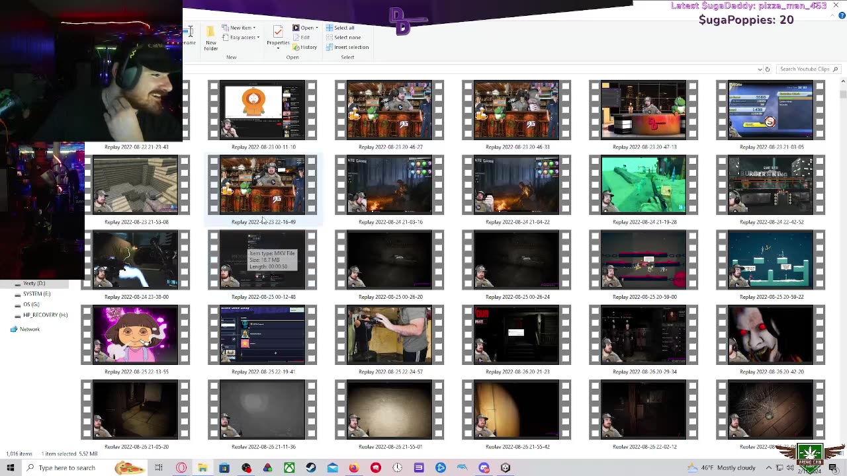
Task: Open the HP_RECOVERY (H:) drive
Action: [44, 315]
